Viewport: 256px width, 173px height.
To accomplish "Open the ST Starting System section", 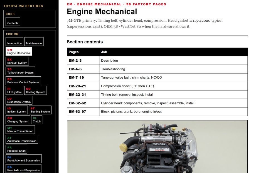I will point(40,110).
